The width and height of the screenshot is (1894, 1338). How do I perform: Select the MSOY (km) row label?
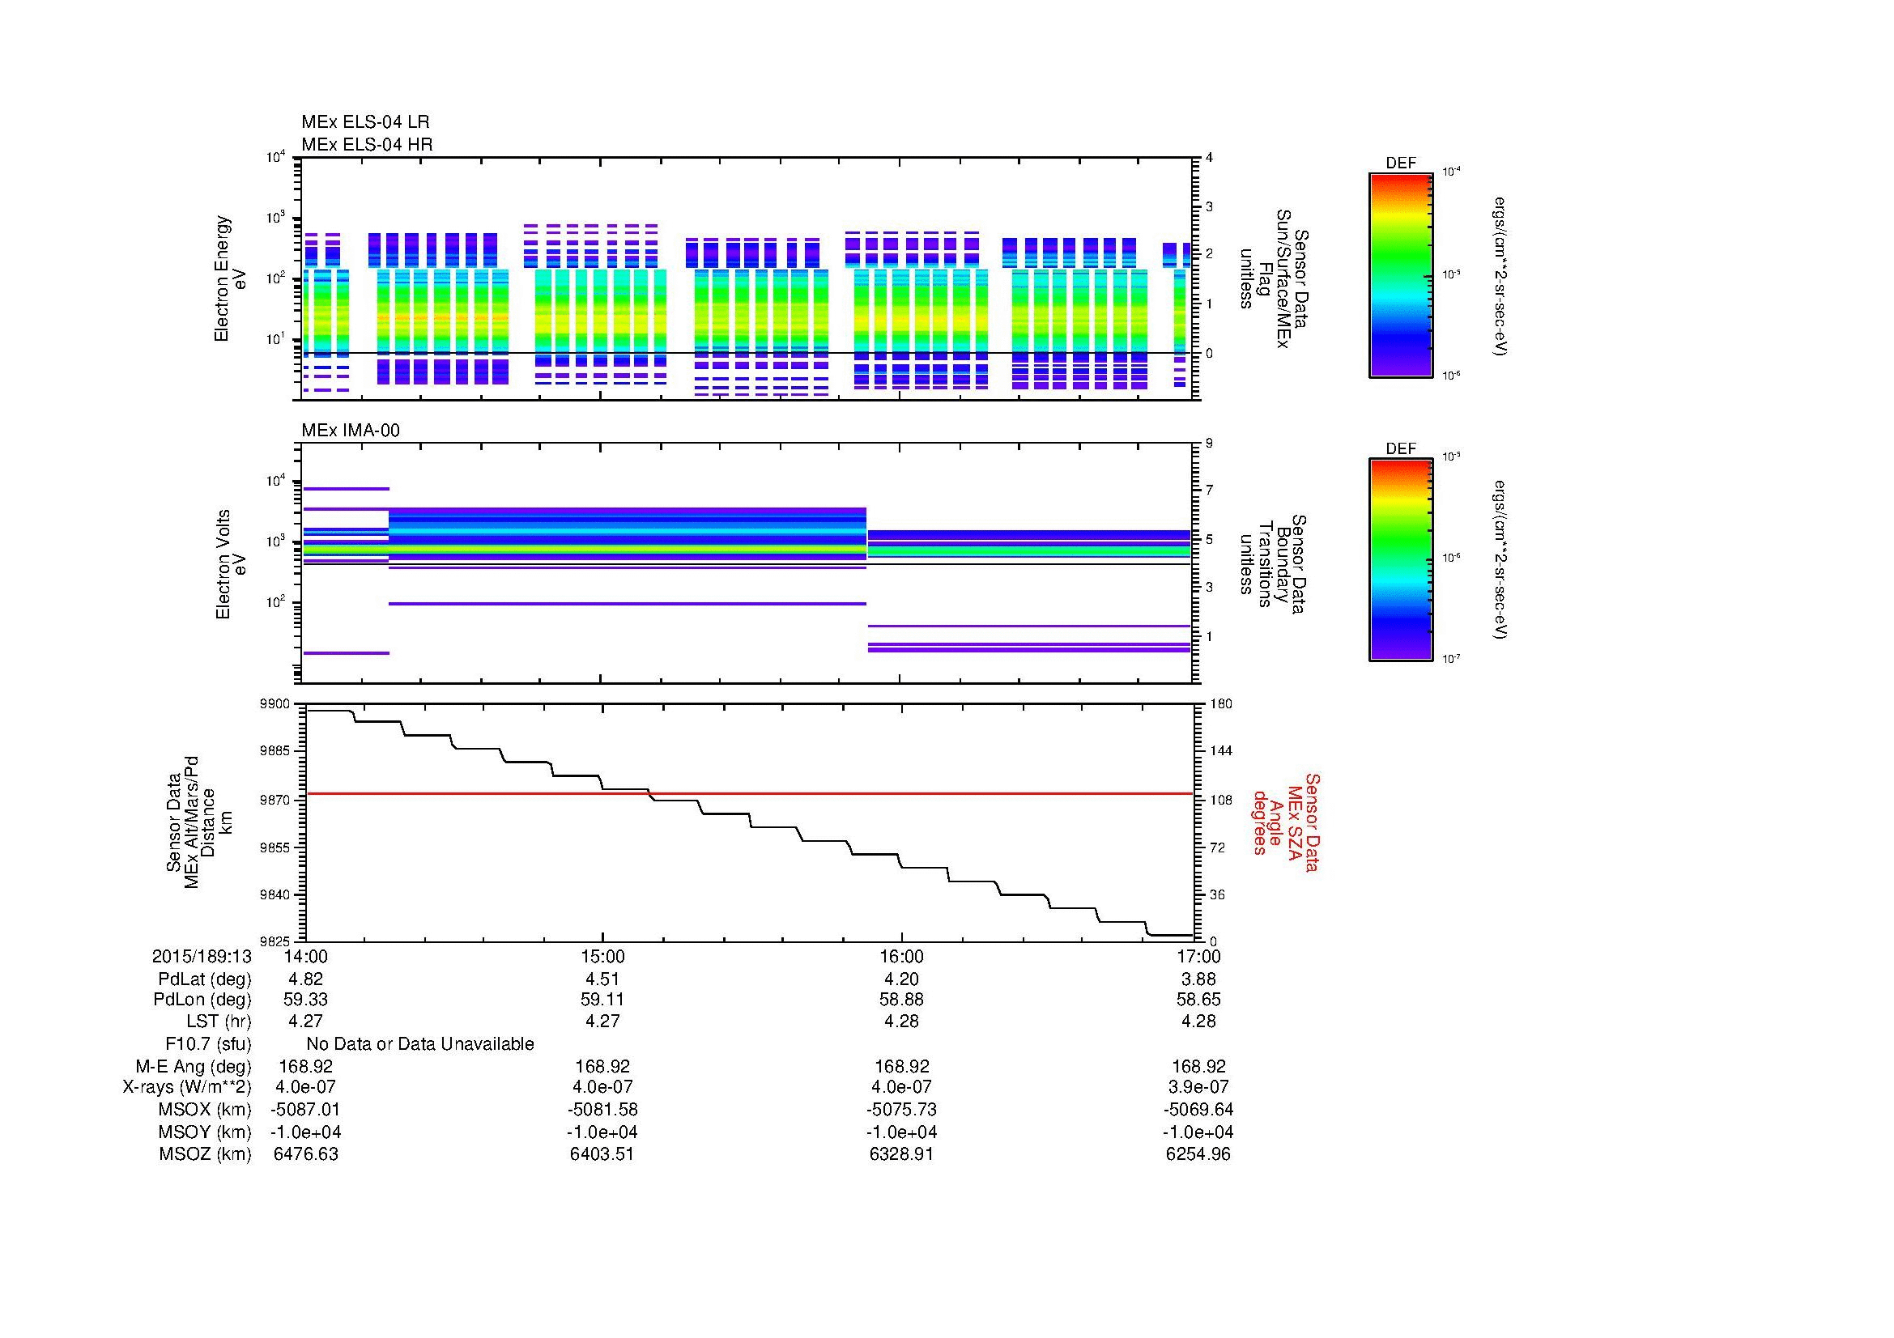pos(206,1132)
